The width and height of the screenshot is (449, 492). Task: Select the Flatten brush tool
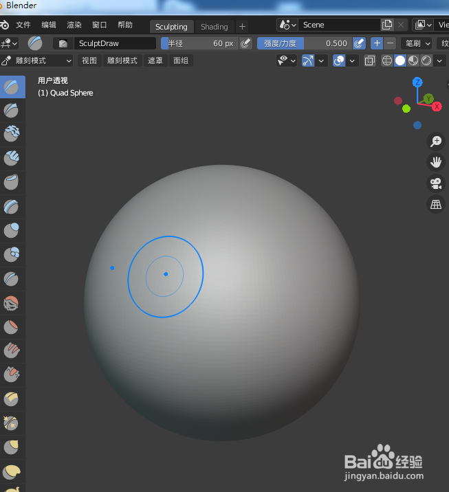pos(12,327)
